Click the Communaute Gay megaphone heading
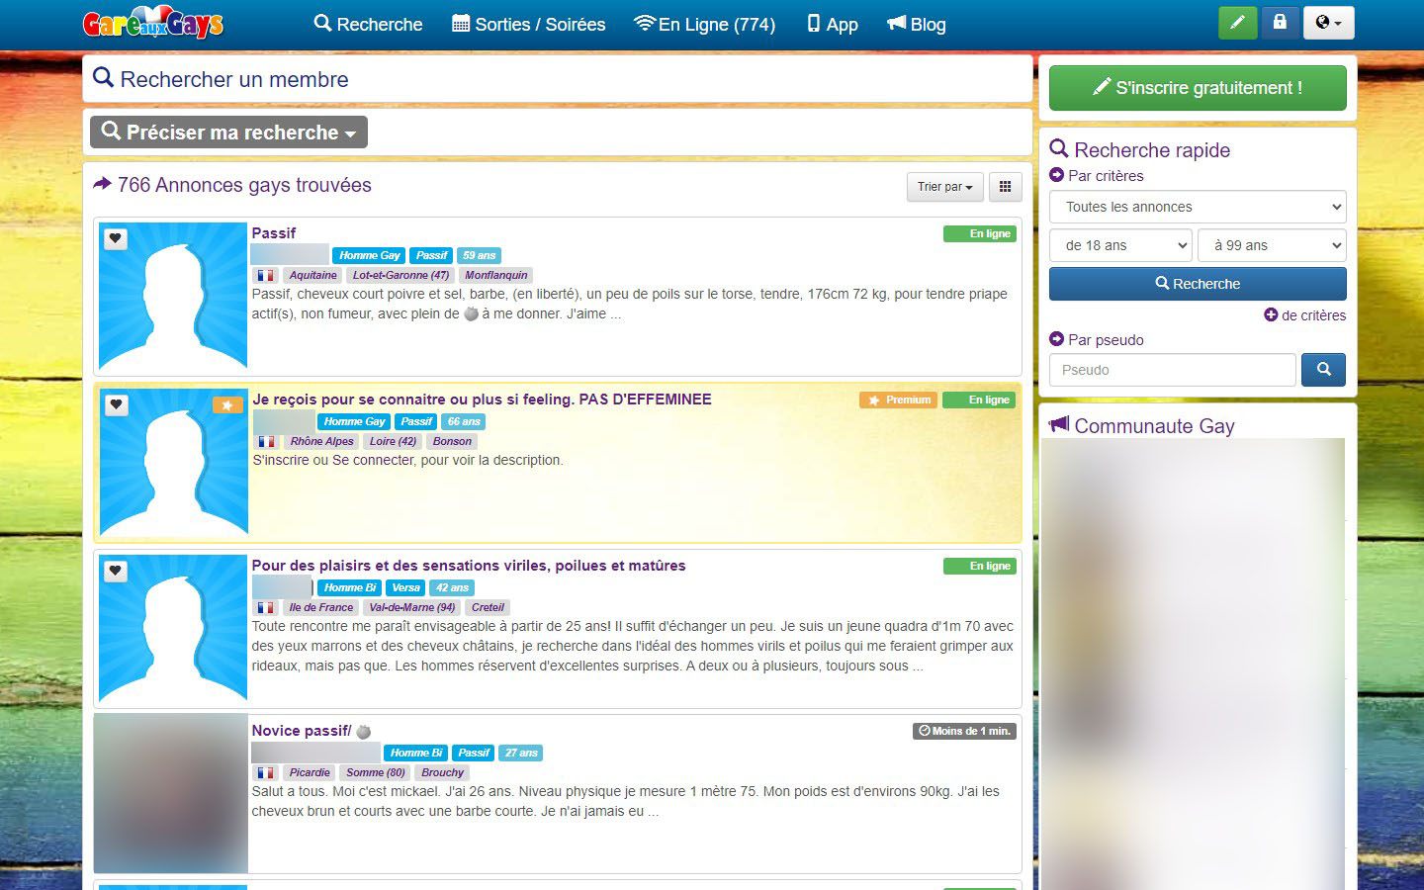1424x890 pixels. (1142, 426)
